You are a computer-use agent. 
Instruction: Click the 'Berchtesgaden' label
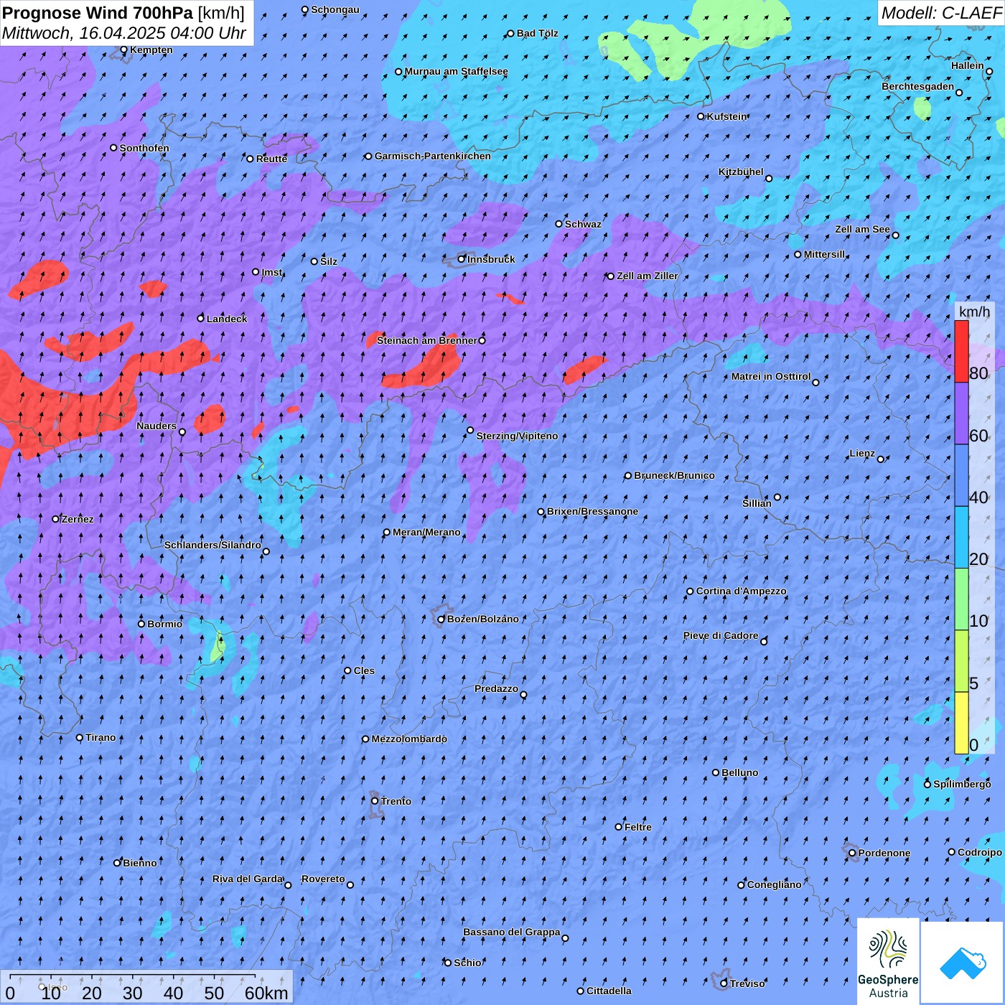point(917,86)
